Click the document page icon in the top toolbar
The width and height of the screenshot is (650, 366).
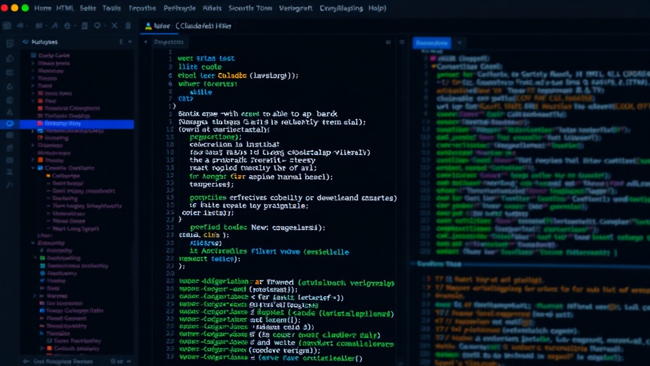click(84, 25)
